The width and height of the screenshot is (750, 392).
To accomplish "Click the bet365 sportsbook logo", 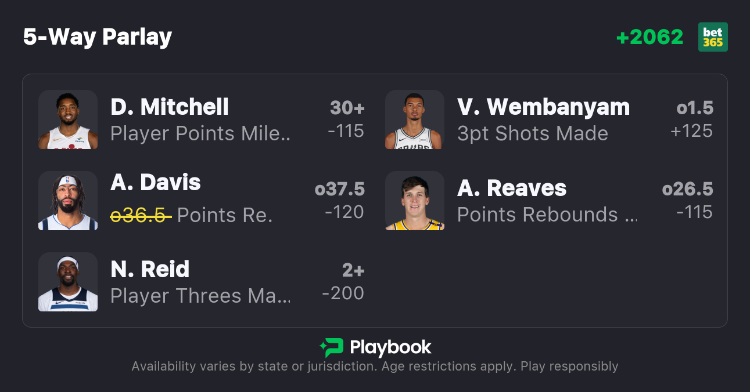I will [712, 37].
